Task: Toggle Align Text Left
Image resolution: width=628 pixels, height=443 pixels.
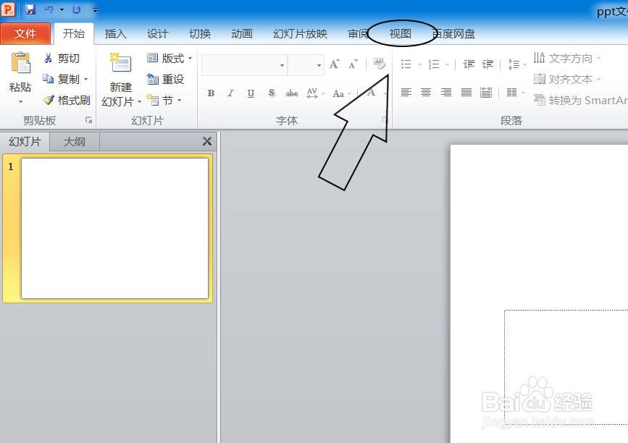Action: tap(406, 93)
